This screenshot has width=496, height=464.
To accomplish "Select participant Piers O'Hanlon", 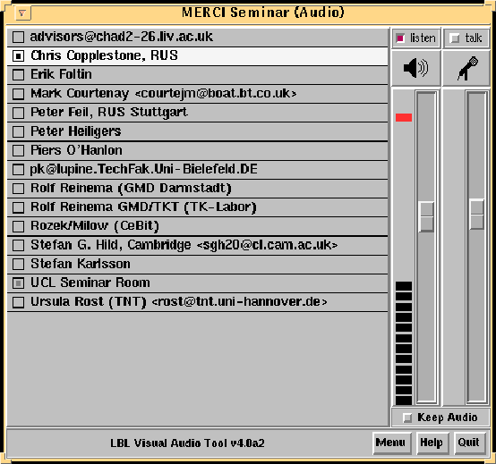I will tap(197, 151).
